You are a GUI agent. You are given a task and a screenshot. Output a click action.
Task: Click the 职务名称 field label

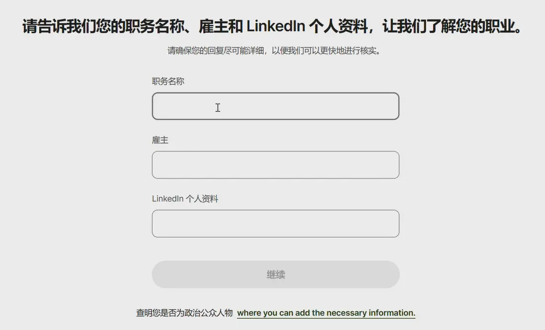coord(168,81)
